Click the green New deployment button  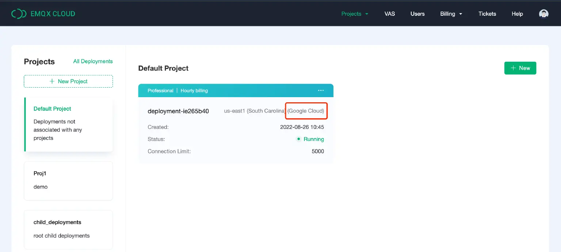520,68
